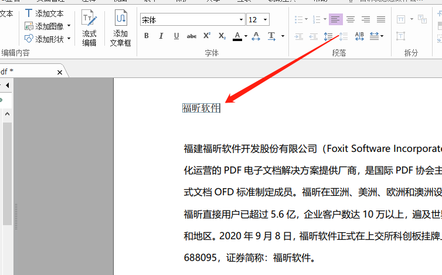442x275 pixels.
Task: Open the 宋体 font name dropdown
Action: (241, 20)
